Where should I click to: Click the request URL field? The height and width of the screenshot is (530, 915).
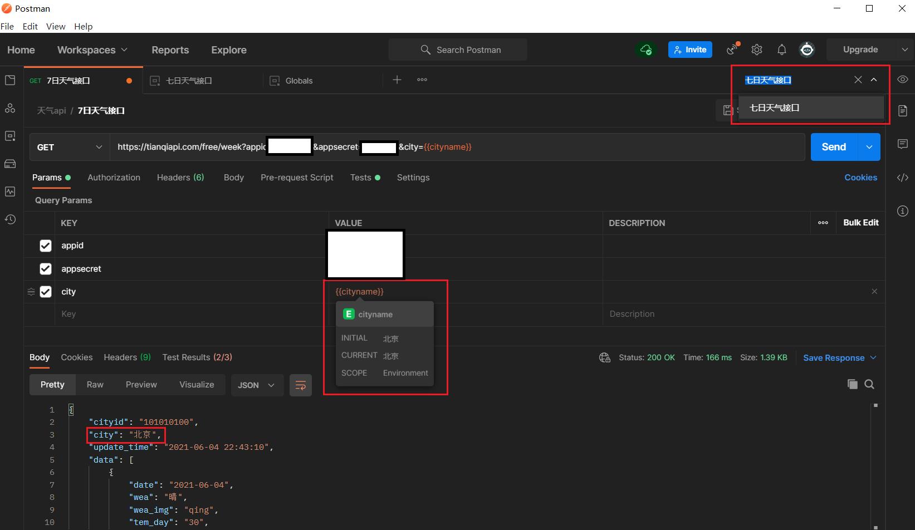457,147
